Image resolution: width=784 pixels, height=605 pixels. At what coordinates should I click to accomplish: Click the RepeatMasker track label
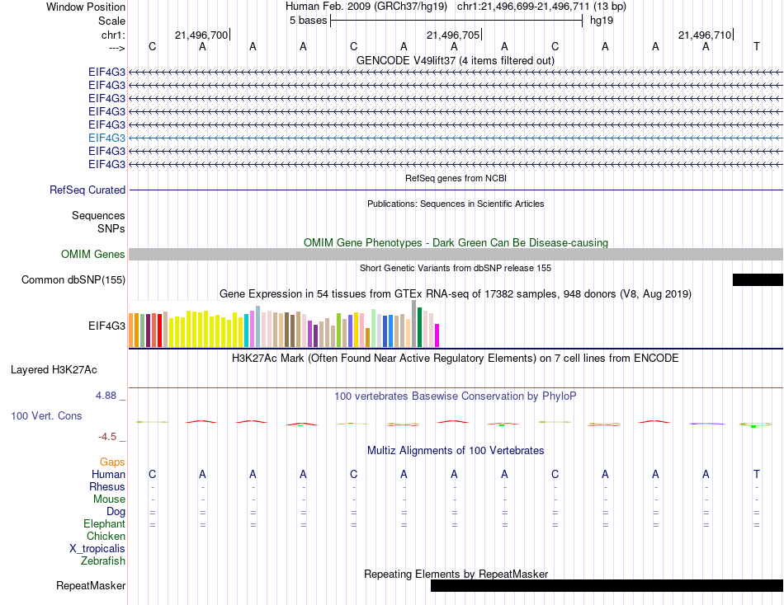coord(91,585)
